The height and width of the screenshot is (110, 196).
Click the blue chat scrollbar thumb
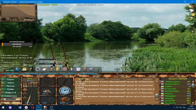click(x=157, y=96)
